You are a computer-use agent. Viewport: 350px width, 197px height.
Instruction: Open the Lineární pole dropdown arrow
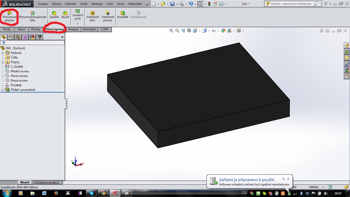(x=78, y=24)
